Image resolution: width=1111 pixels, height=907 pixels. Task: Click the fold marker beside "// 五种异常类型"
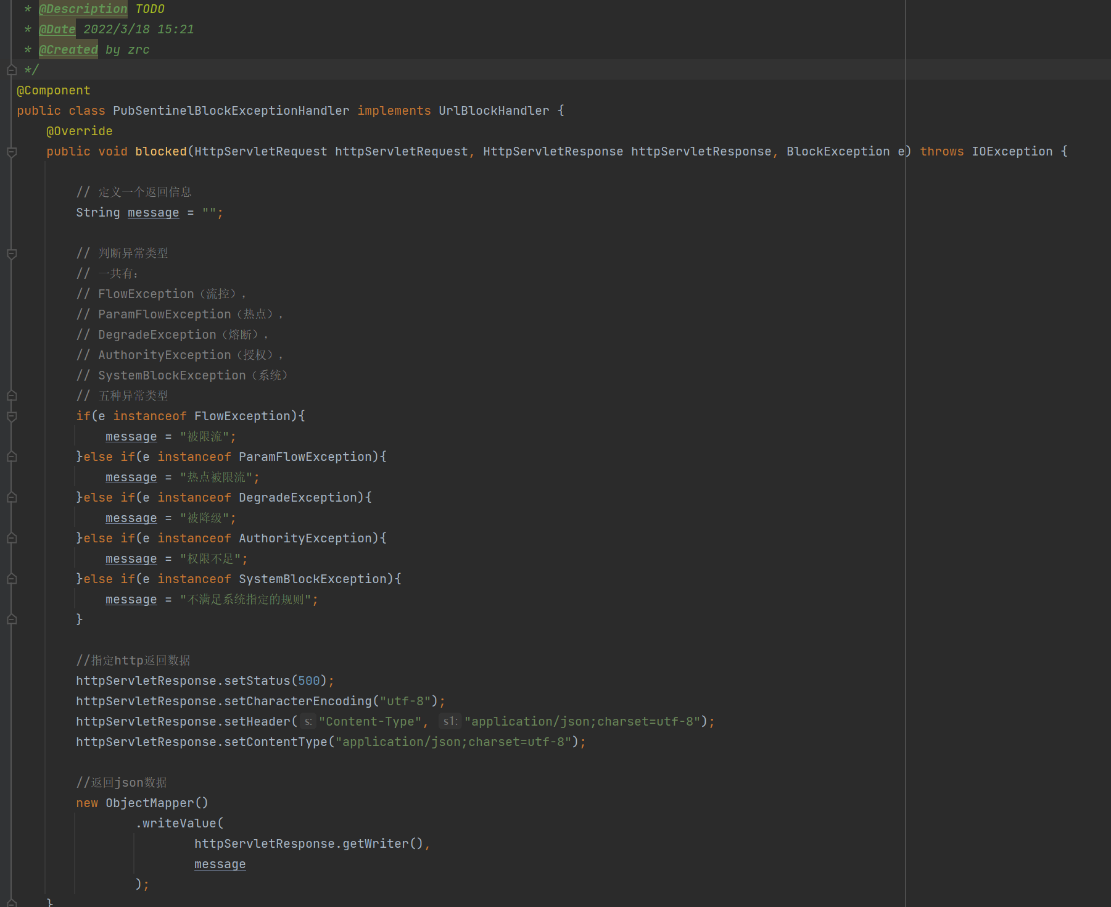point(12,396)
